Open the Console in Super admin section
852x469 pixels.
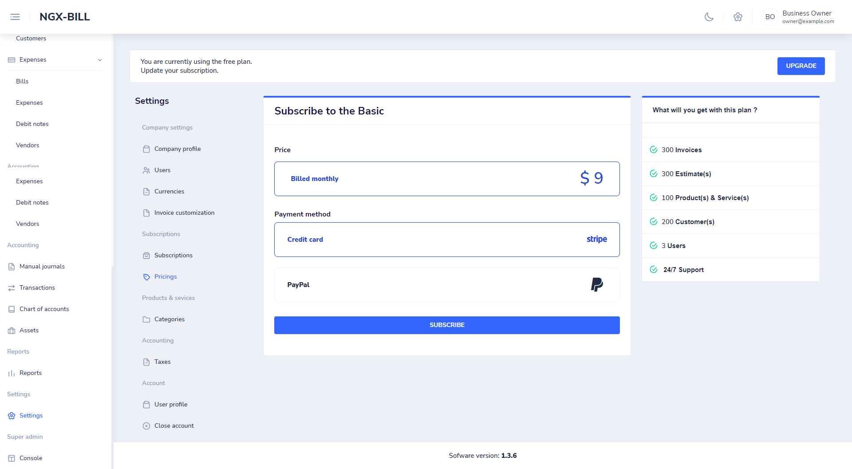click(x=31, y=458)
